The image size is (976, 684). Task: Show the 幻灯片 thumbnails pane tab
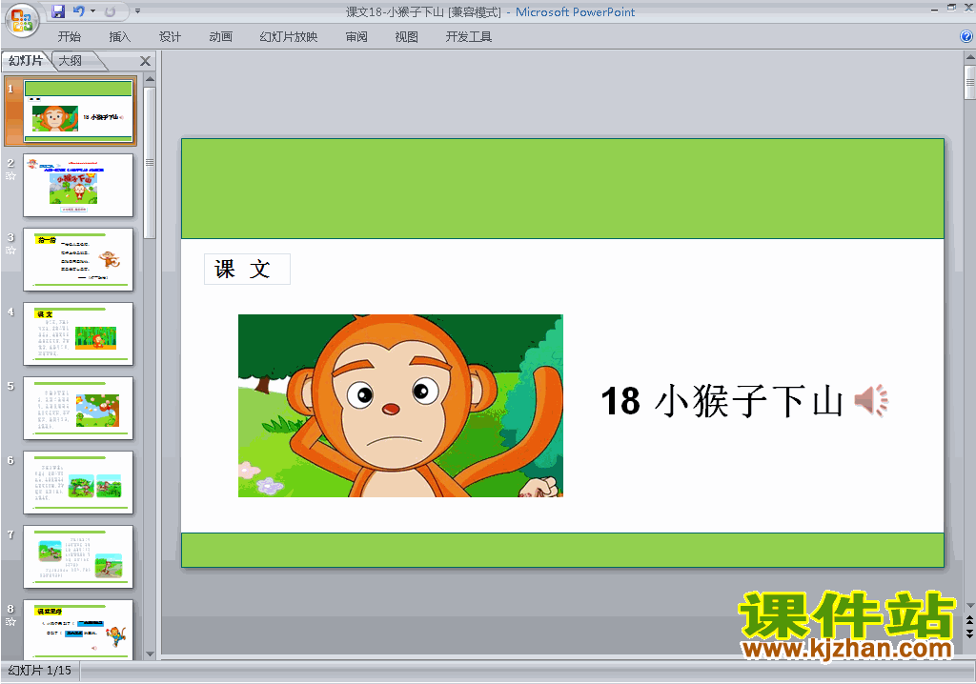click(26, 60)
